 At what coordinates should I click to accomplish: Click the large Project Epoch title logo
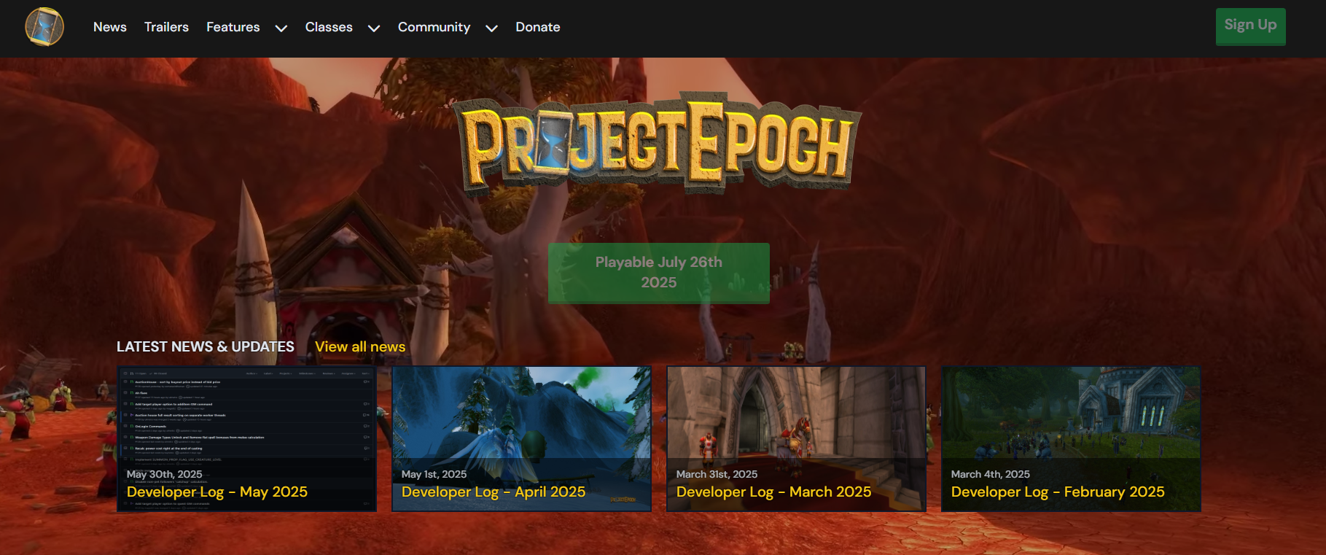click(657, 143)
